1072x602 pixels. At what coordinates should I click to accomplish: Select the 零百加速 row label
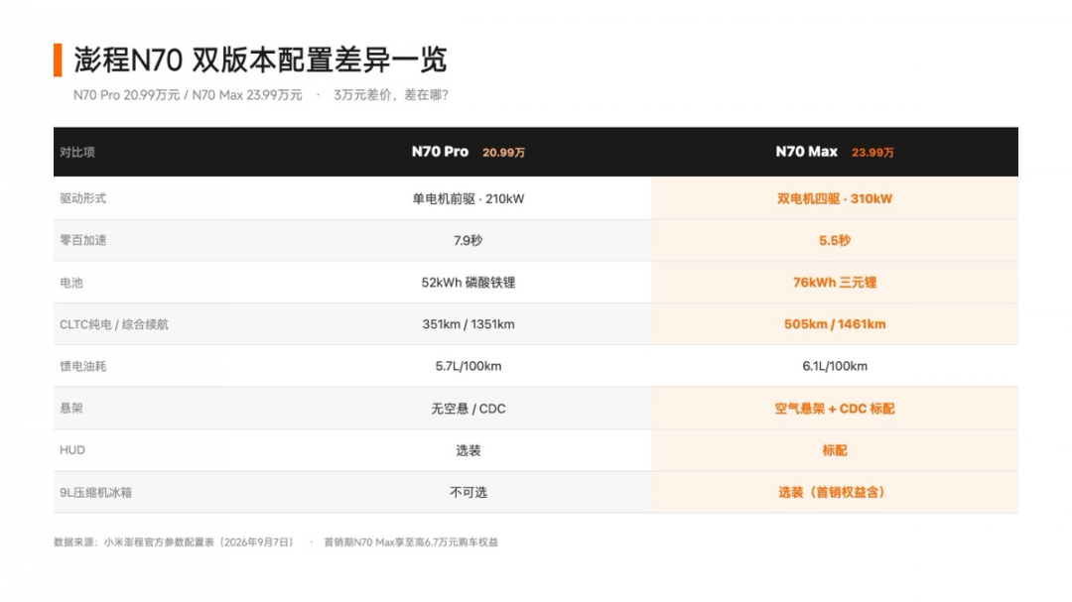click(x=82, y=240)
